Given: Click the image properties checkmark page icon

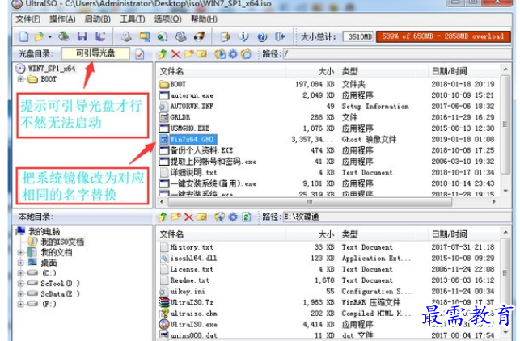Looking at the screenshot, I should point(140,54).
